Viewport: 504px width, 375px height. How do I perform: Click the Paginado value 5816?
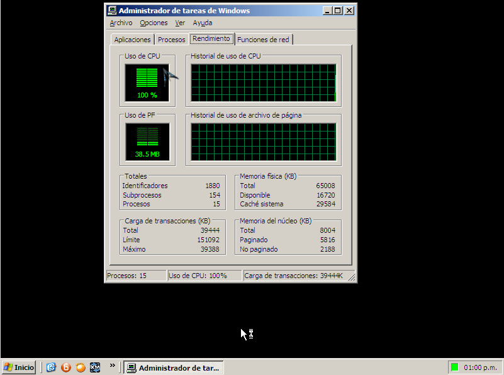coord(327,240)
